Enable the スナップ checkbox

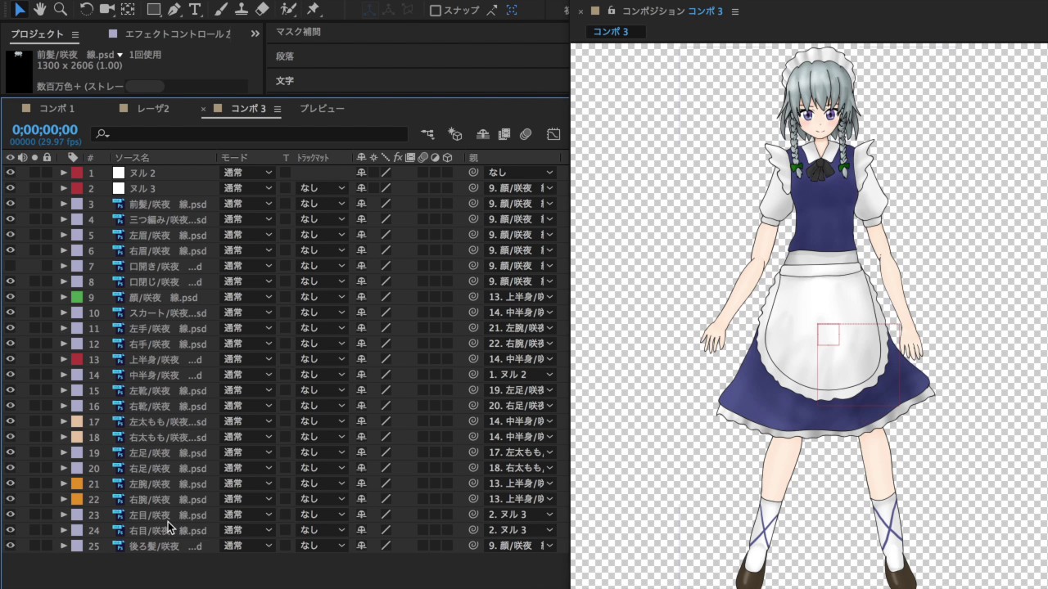point(436,11)
